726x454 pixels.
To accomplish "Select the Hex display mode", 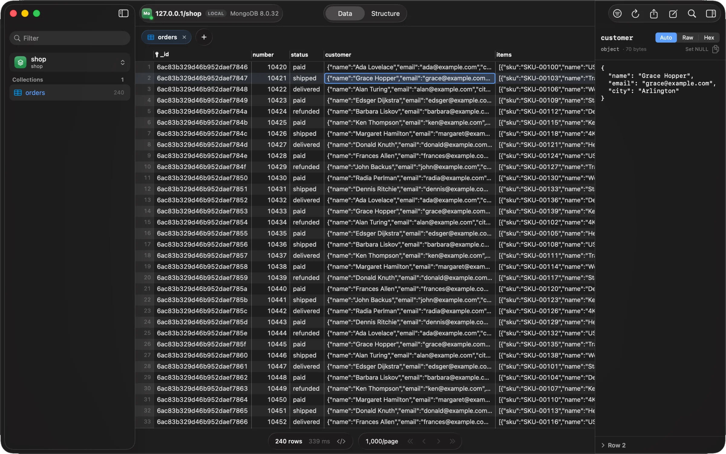I will [x=709, y=38].
